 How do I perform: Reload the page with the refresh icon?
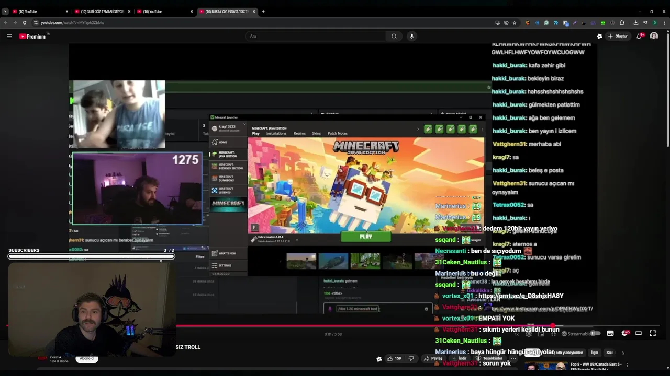24,22
